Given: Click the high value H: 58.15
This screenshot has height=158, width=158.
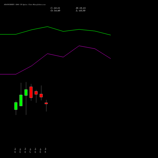Looking at the screenshot, I should [81, 8].
